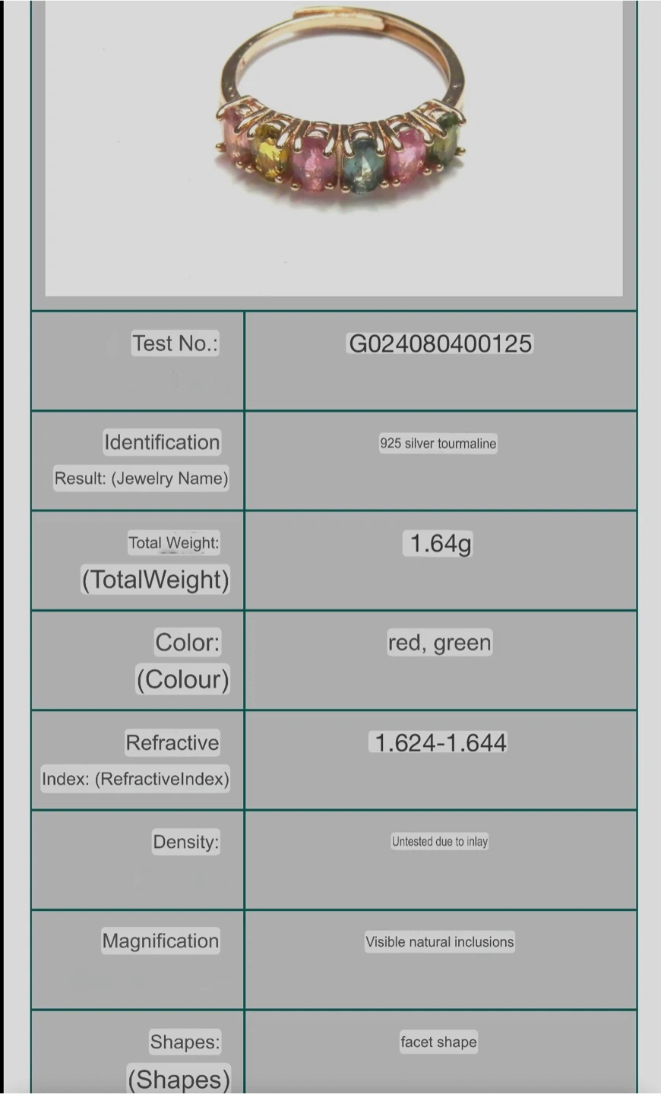Select the 'red, green' color value

[x=439, y=643]
